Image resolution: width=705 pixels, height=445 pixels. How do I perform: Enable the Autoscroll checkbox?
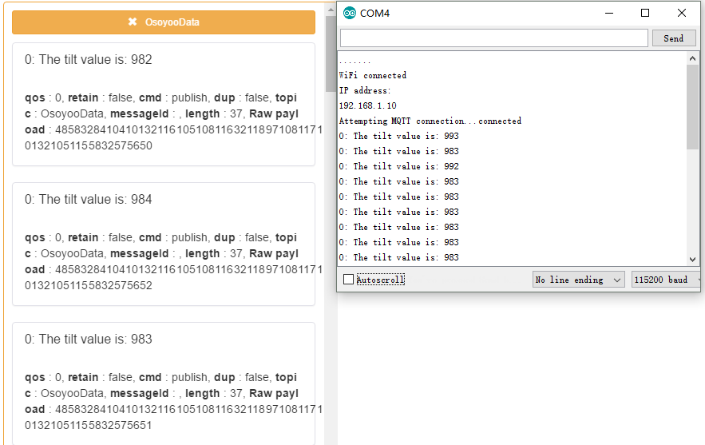[x=348, y=280]
